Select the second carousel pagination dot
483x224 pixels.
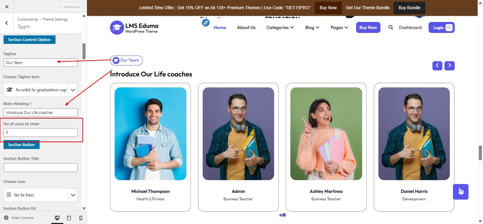click(x=284, y=215)
